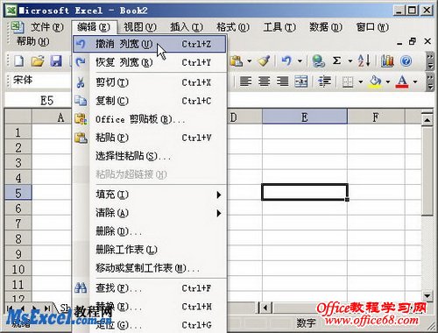Select column E header
438x333 pixels.
click(x=305, y=117)
